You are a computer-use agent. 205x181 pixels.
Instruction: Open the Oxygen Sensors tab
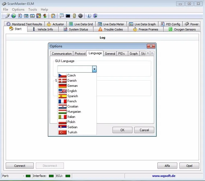pos(182,29)
